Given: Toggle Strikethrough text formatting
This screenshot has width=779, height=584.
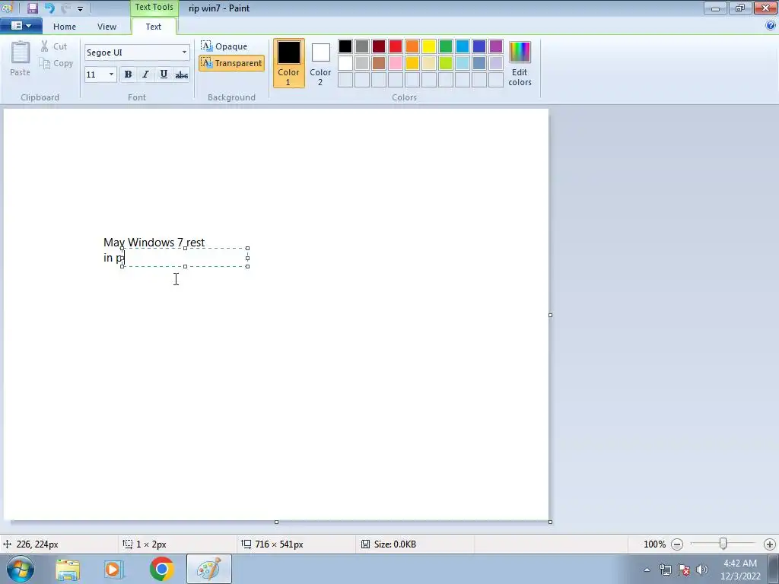Looking at the screenshot, I should tap(181, 75).
